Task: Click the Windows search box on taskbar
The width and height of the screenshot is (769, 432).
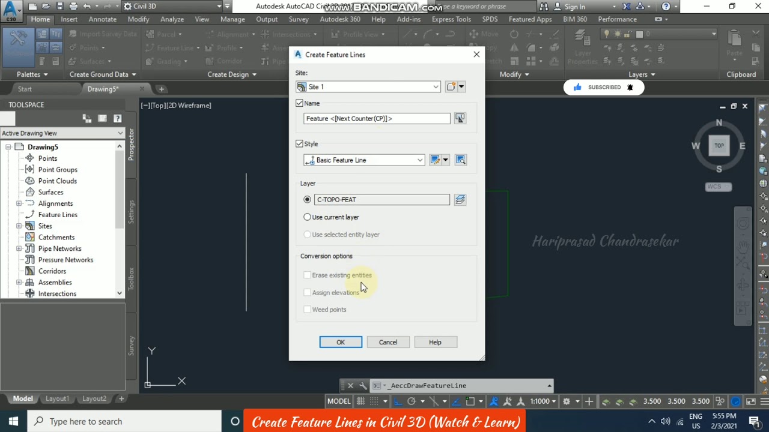Action: click(x=124, y=421)
